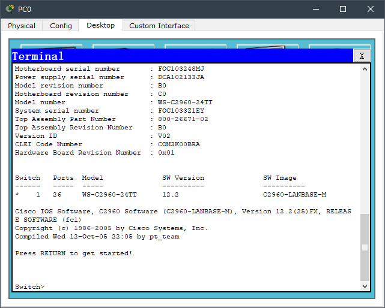Click the terminal vertical scrollbar thumb

(x=365, y=247)
